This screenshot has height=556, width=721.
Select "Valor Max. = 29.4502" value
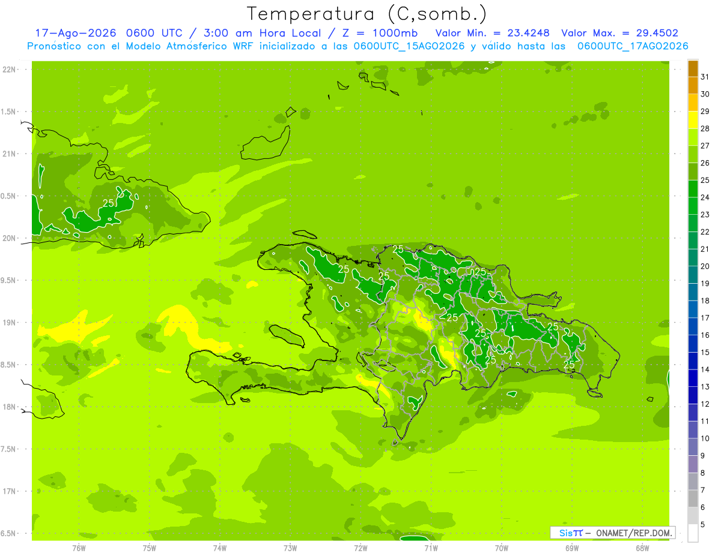pyautogui.click(x=619, y=33)
